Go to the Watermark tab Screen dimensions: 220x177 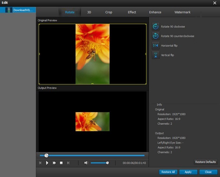(182, 12)
